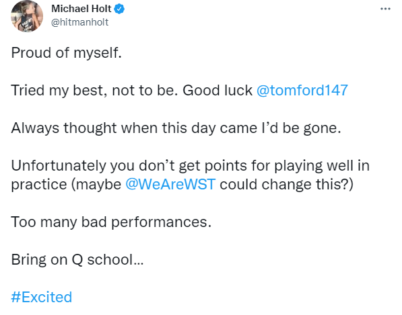Click the words "Good luck" before the mention

(x=217, y=90)
